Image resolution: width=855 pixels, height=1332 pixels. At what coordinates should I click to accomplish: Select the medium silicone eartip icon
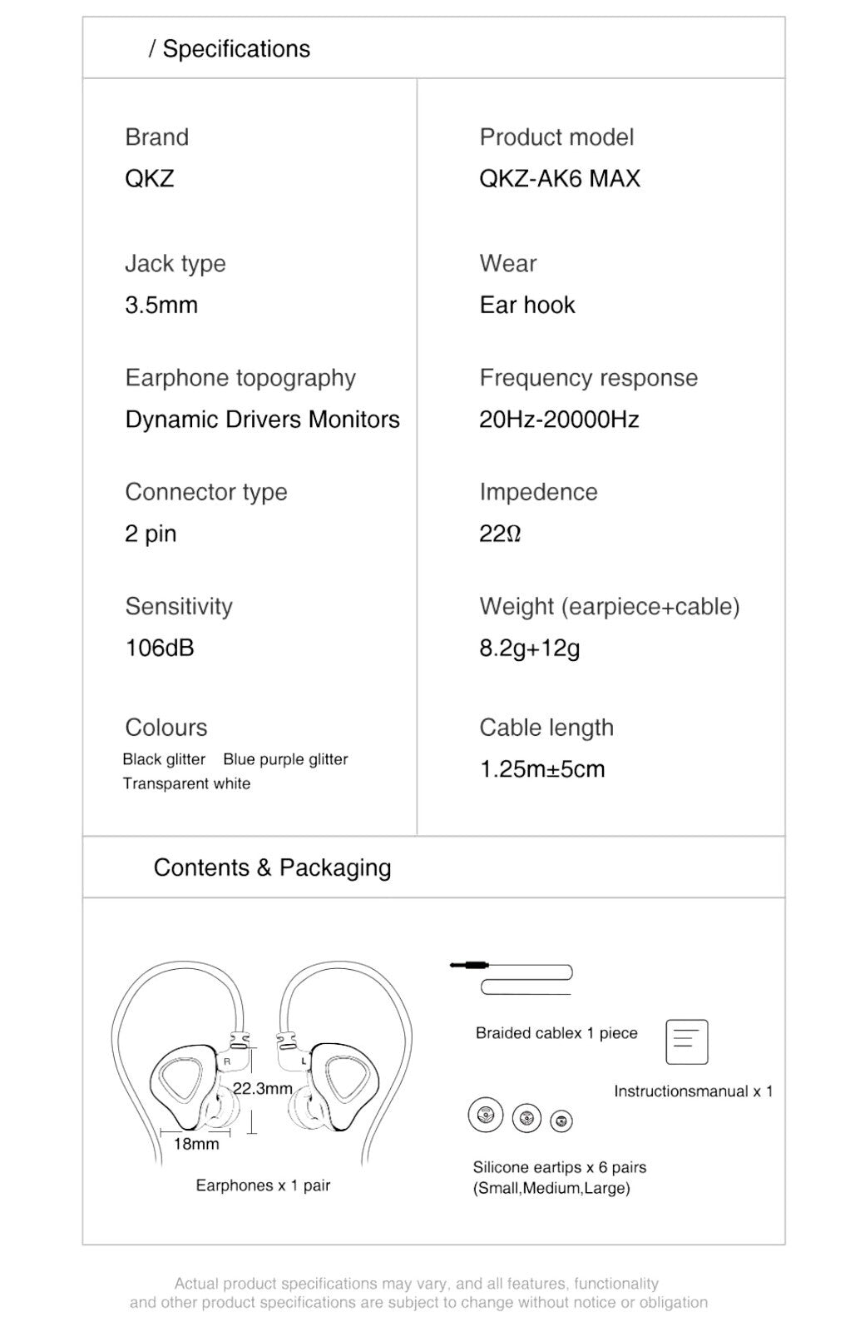(x=526, y=1118)
